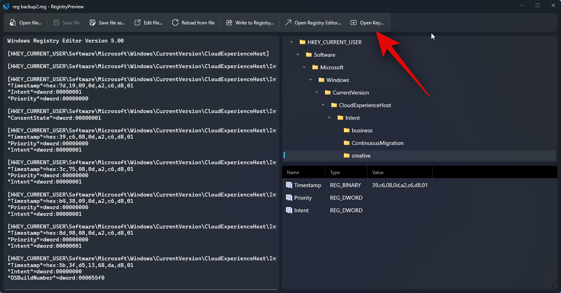Collapse the CloudExperienceHost chevron

tap(323, 105)
